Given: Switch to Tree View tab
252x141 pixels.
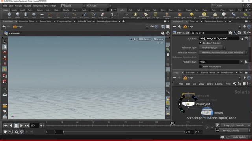Looking at the screenshot, I should click(x=190, y=72).
